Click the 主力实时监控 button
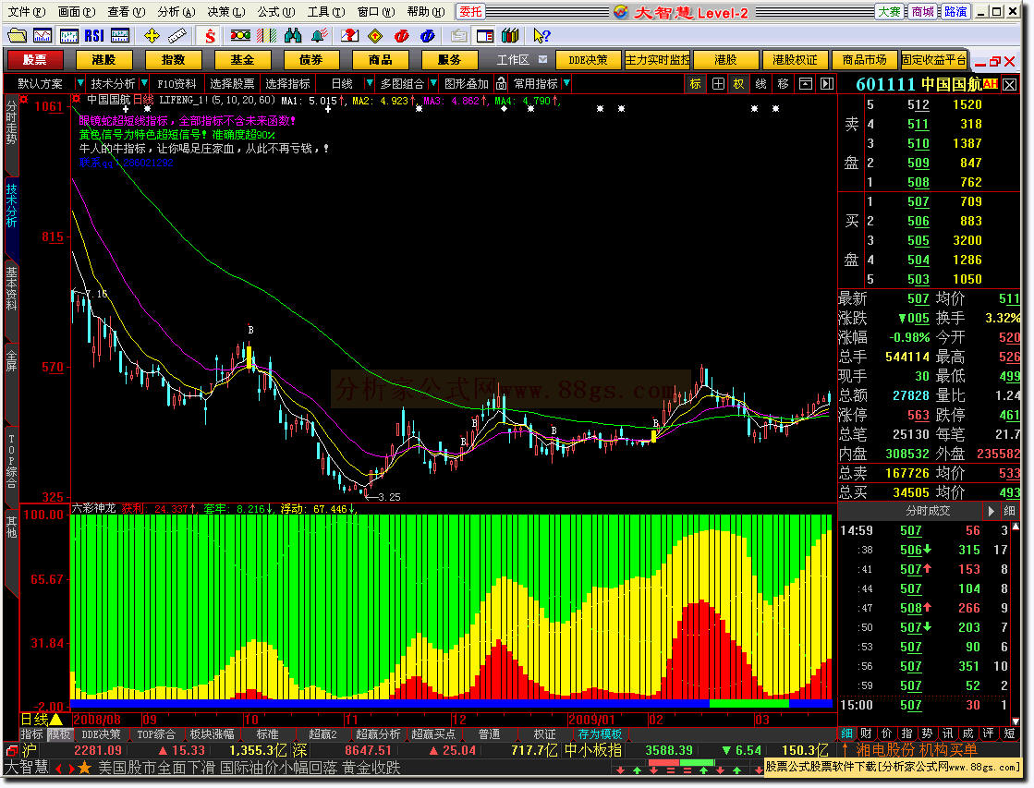Viewport: 1034px width, 788px height. click(x=657, y=59)
